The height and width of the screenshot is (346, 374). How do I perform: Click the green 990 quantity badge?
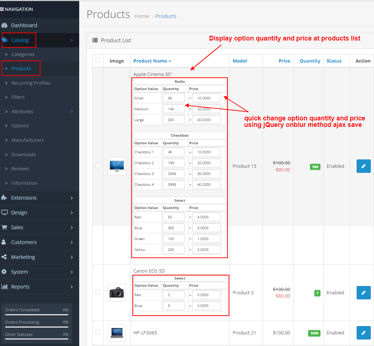[315, 167]
